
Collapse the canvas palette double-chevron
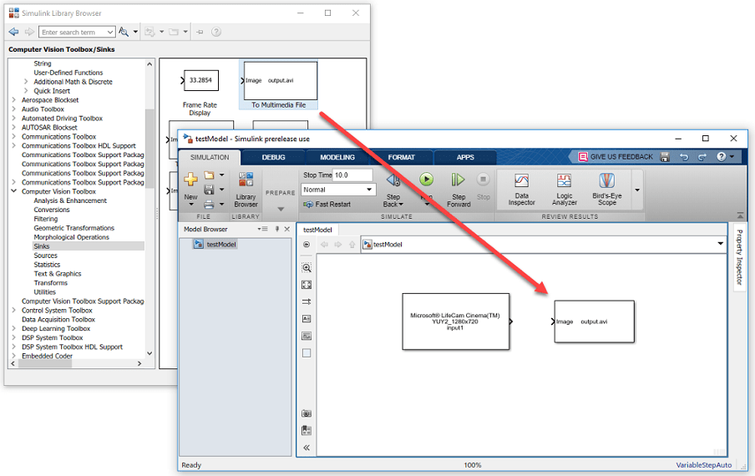(307, 448)
